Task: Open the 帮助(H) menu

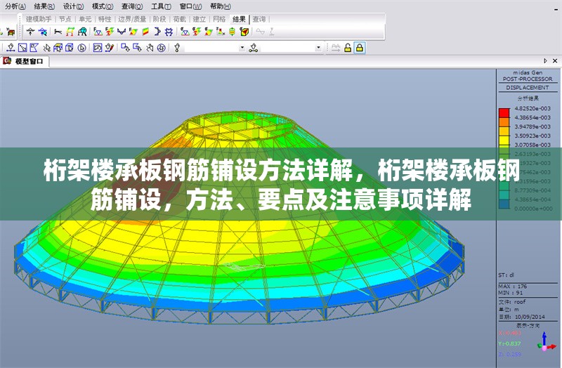Action: coord(221,6)
